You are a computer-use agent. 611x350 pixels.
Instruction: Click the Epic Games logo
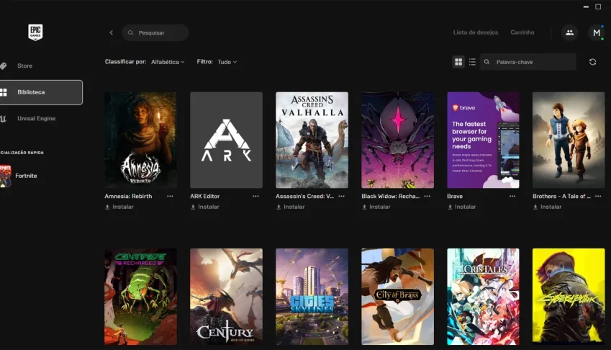coord(35,32)
